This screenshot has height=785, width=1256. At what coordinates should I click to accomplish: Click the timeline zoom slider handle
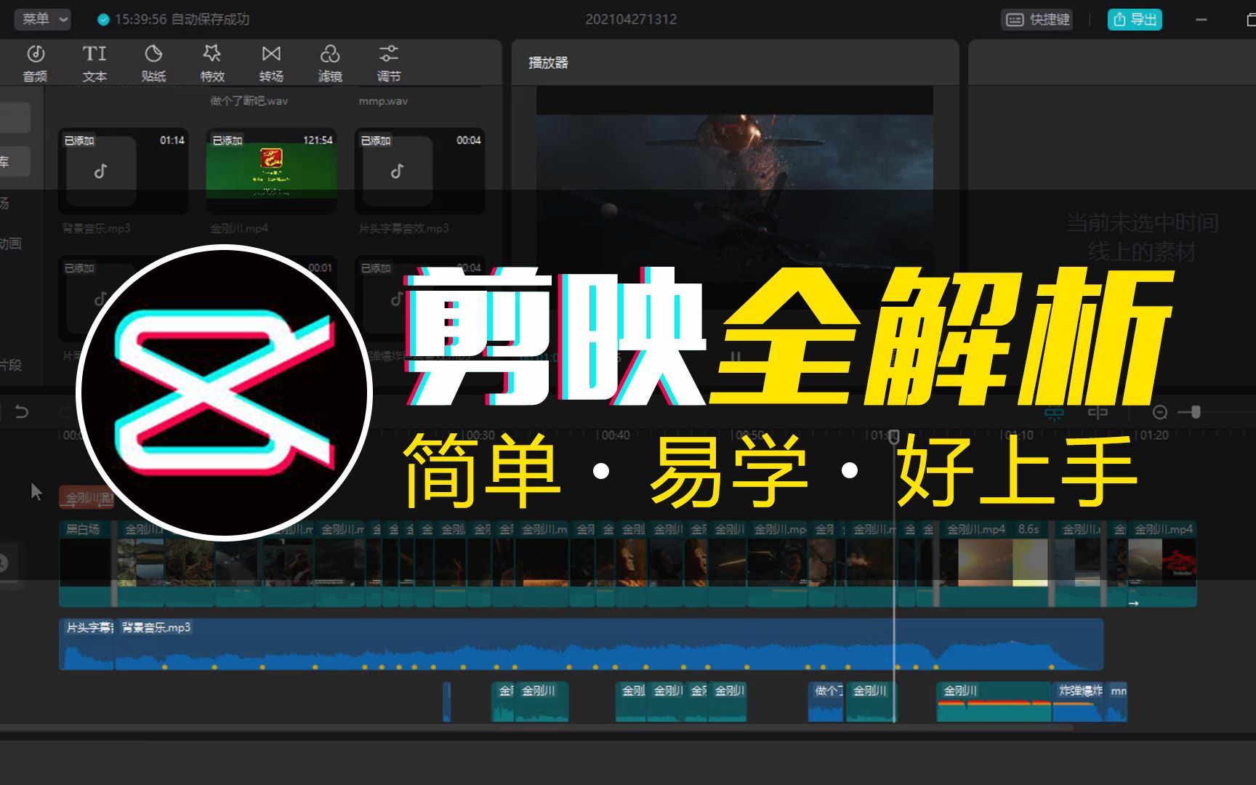(1196, 412)
